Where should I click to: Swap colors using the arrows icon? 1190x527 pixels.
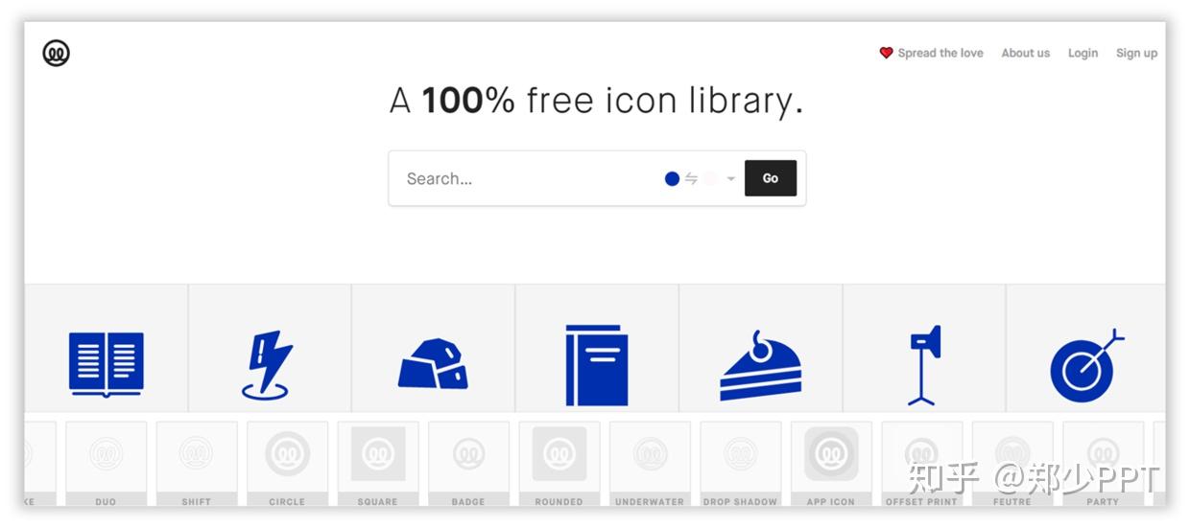pos(691,178)
